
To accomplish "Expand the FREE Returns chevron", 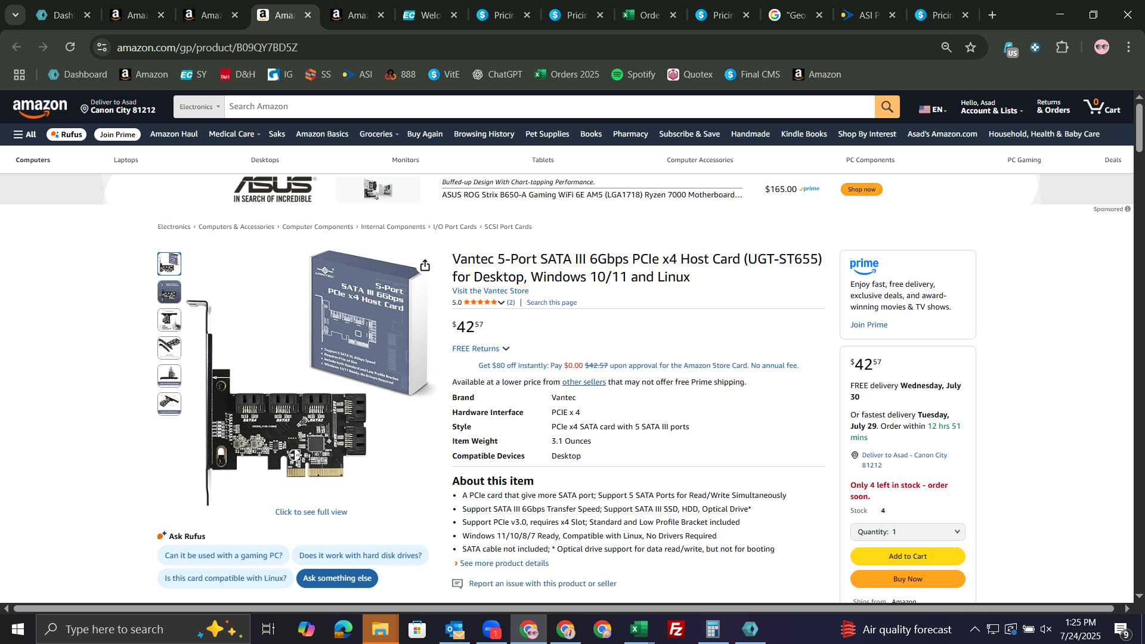I will tap(506, 349).
